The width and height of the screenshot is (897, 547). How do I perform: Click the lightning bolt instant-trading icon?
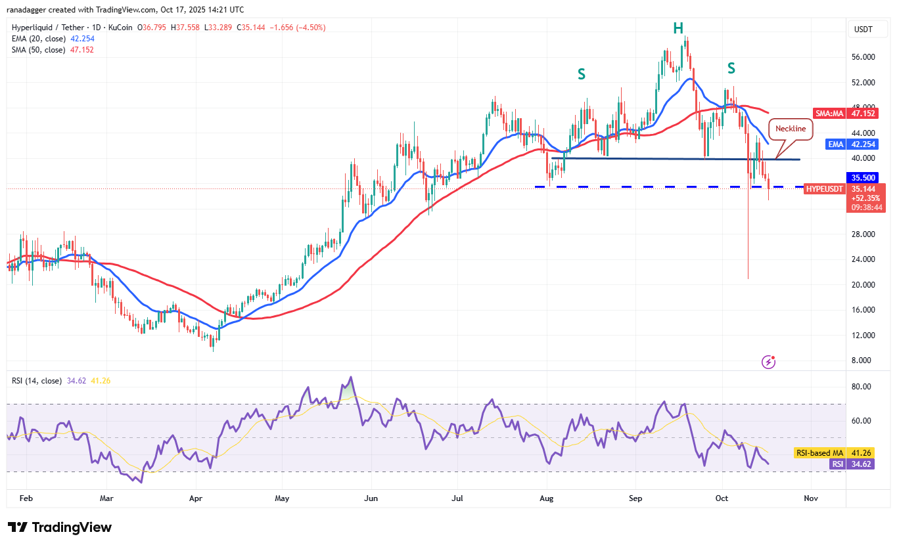click(x=768, y=361)
